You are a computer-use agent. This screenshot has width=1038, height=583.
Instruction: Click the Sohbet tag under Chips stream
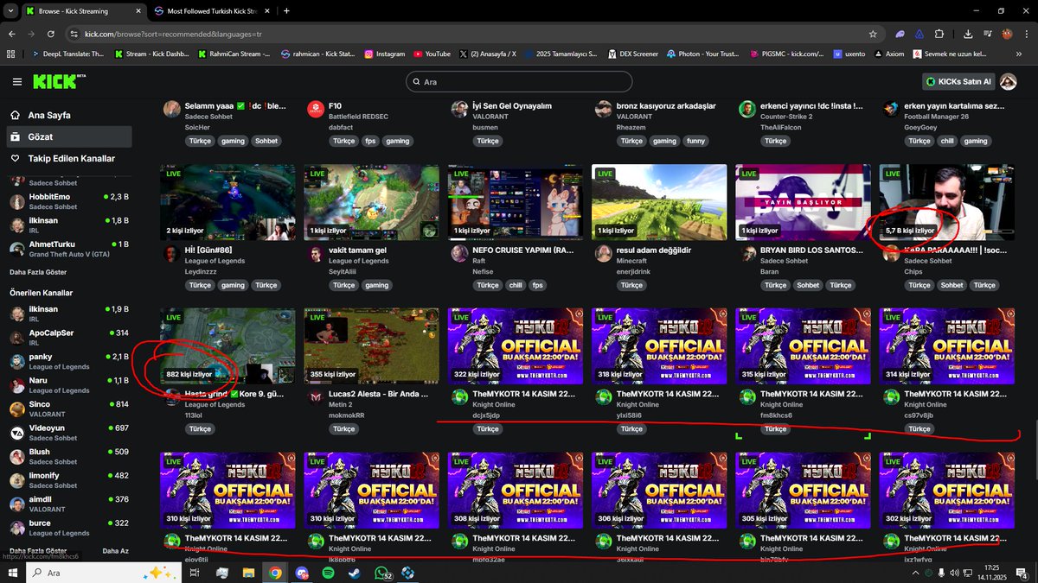pyautogui.click(x=951, y=285)
